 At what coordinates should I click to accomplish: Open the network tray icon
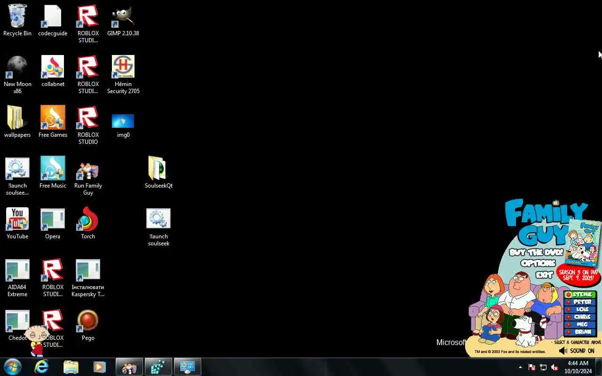tap(543, 367)
